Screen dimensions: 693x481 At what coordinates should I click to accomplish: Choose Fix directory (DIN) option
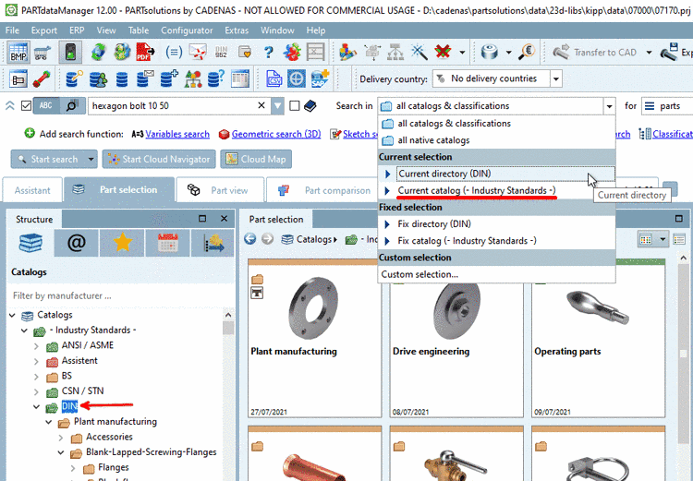[x=496, y=224]
